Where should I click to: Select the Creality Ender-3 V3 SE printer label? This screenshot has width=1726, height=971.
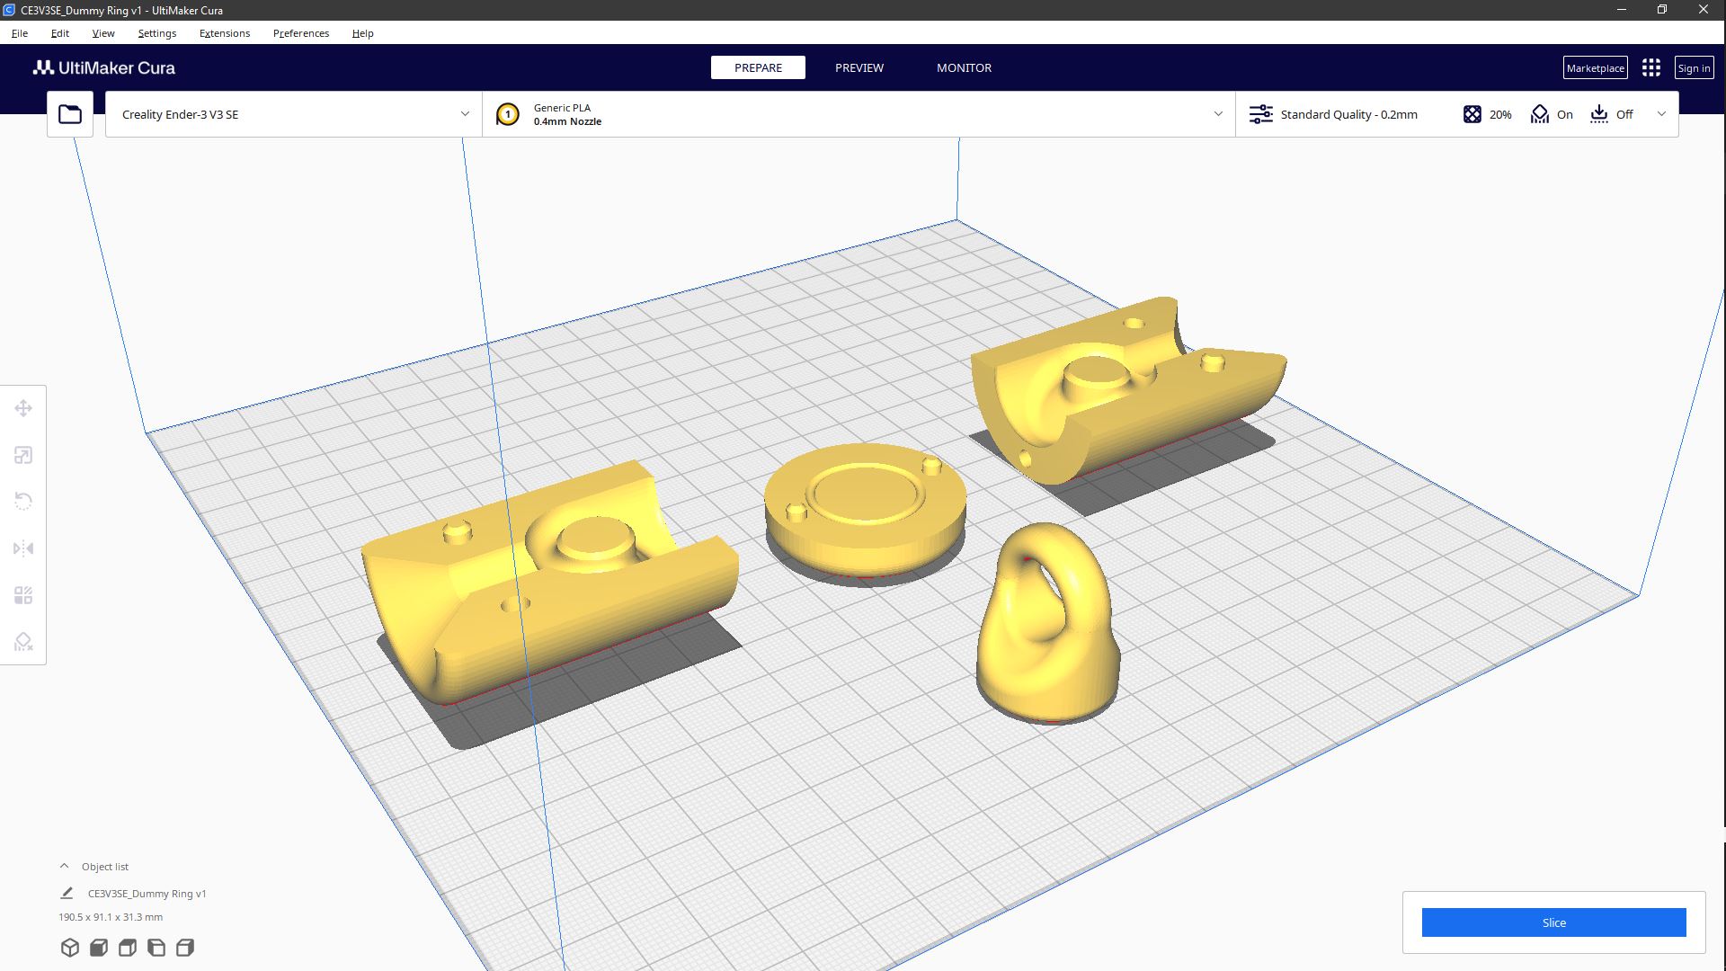point(180,114)
